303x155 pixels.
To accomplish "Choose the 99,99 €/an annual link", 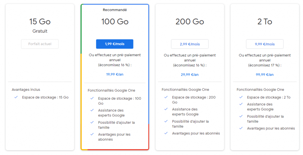I will tap(265, 75).
